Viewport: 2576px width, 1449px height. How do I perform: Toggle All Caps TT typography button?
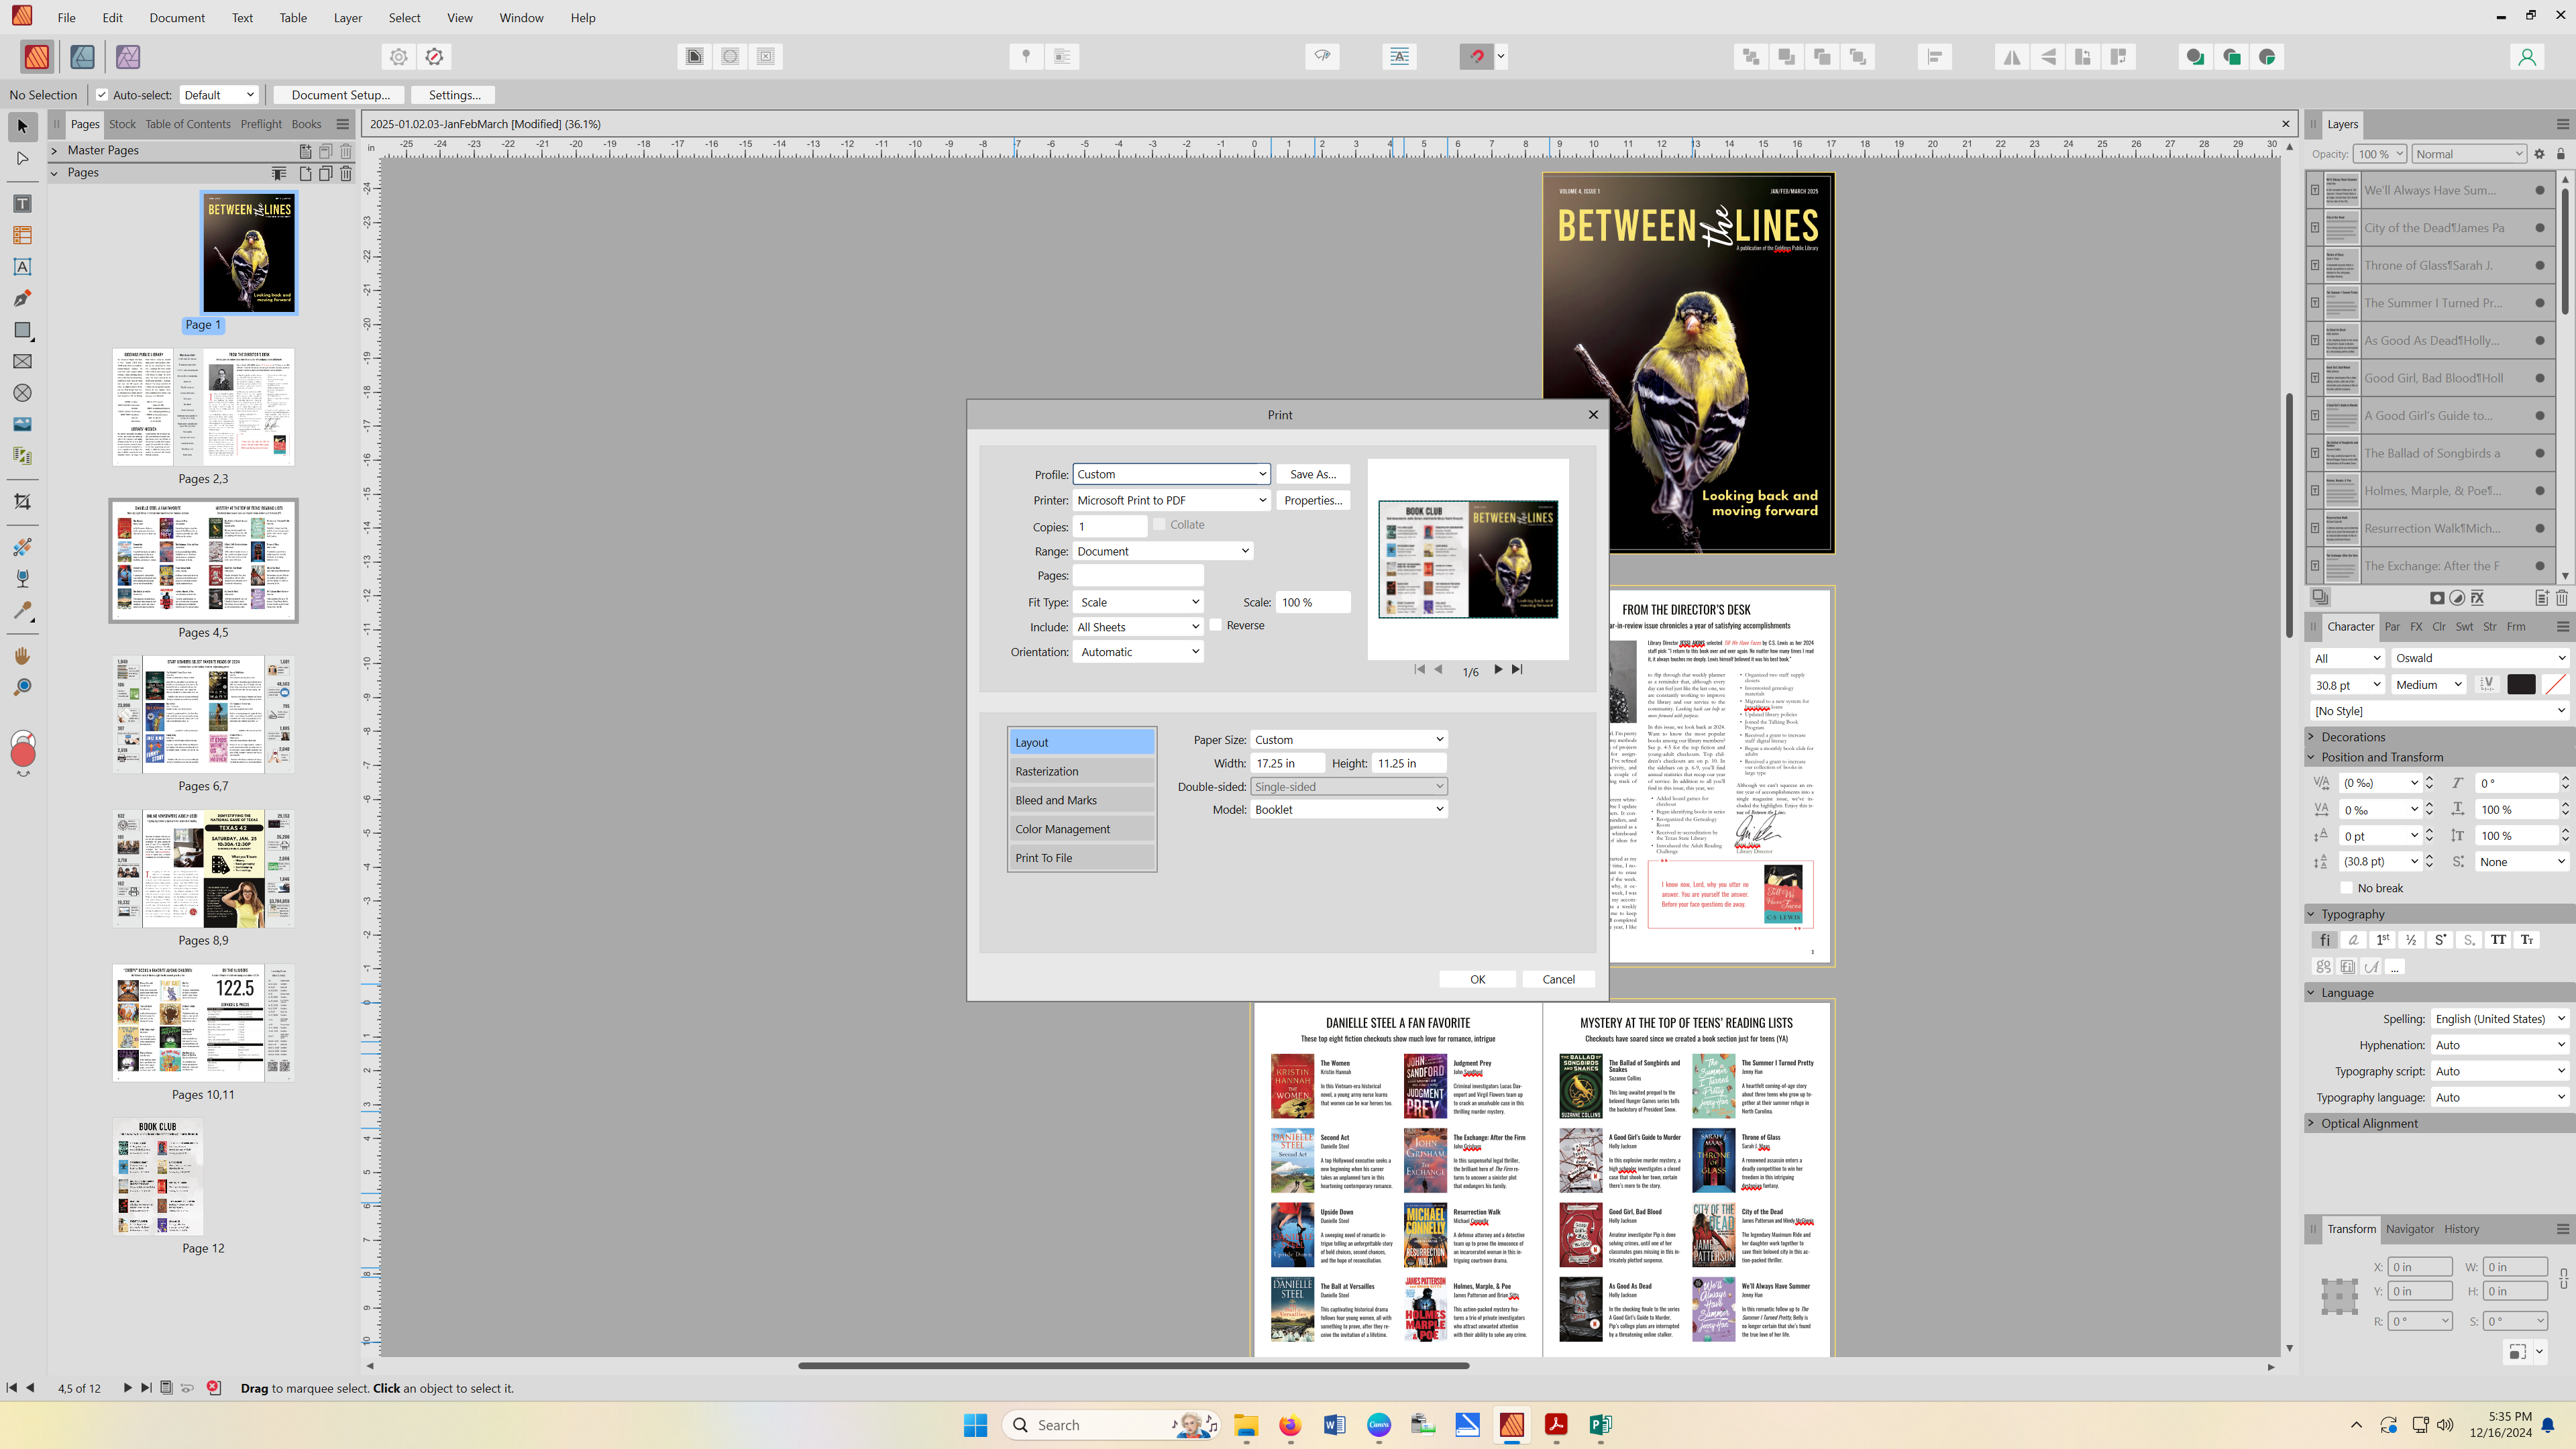(x=2498, y=940)
